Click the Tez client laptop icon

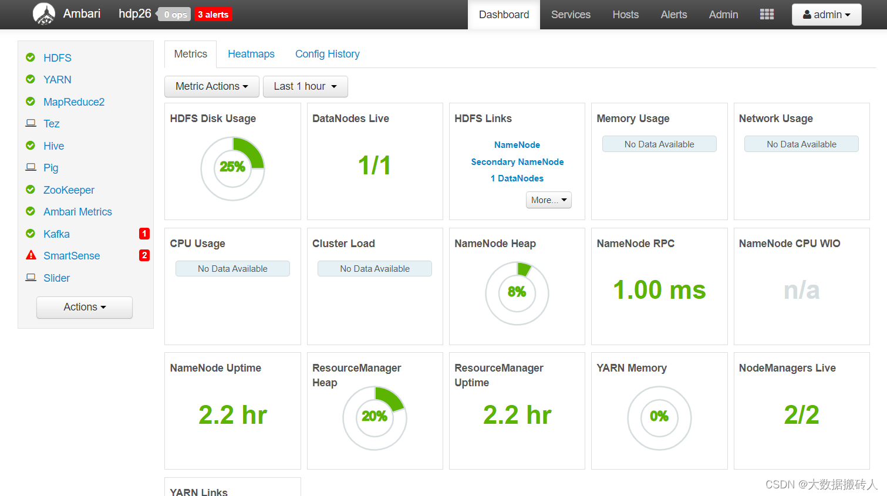point(31,123)
